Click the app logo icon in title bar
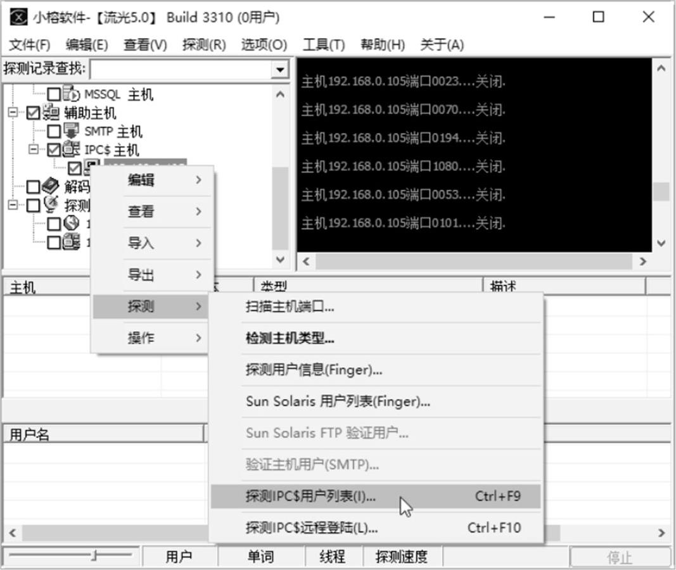Image resolution: width=676 pixels, height=570 pixels. [x=18, y=17]
